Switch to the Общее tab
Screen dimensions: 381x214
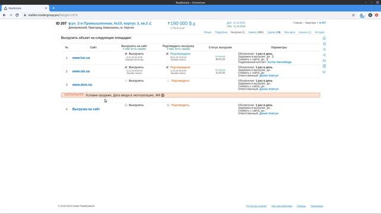(208, 32)
